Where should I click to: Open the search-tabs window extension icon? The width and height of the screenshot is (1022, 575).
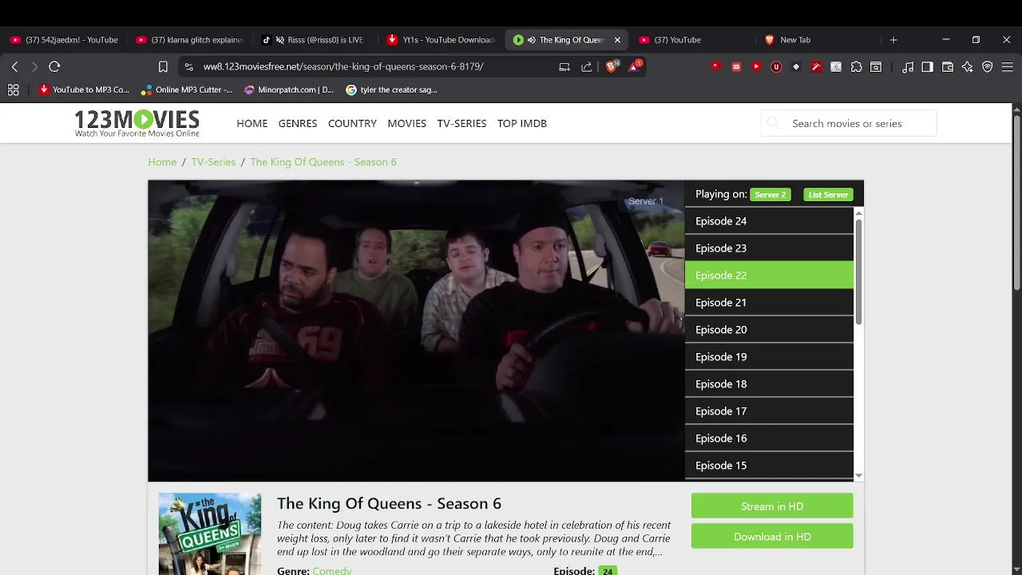click(876, 67)
